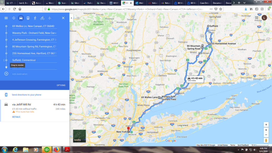The height and width of the screenshot is (153, 272).
Task: Collapse the directions side panel
Action: 71,18
